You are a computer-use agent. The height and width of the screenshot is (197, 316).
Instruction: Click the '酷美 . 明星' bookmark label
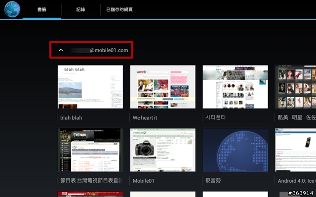pyautogui.click(x=297, y=117)
